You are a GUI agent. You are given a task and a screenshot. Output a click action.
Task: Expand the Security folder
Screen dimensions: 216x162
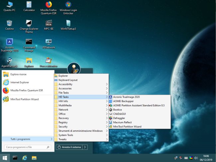coord(81,127)
